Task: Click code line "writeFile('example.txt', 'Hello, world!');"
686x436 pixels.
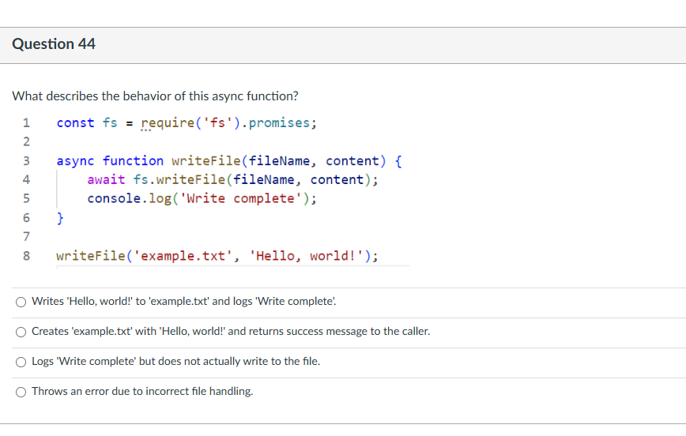Action: (x=217, y=256)
